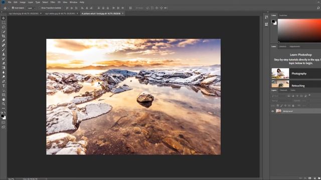The width and height of the screenshot is (321, 180).
Task: Switch to the Paths tab
Action: pyautogui.click(x=293, y=90)
